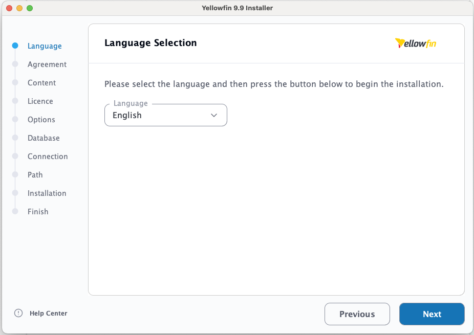Minimize the installer with yellow button

[x=19, y=8]
